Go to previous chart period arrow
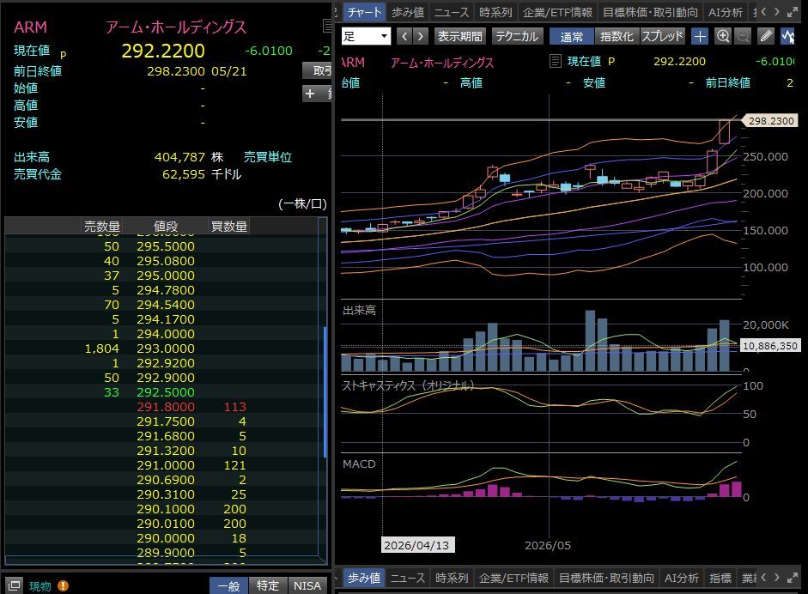The image size is (808, 594). pos(404,36)
